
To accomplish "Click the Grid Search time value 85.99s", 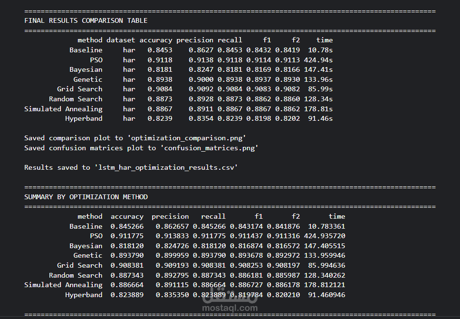I will tap(320, 89).
